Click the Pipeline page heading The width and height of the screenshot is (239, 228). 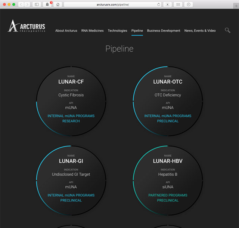pyautogui.click(x=119, y=49)
